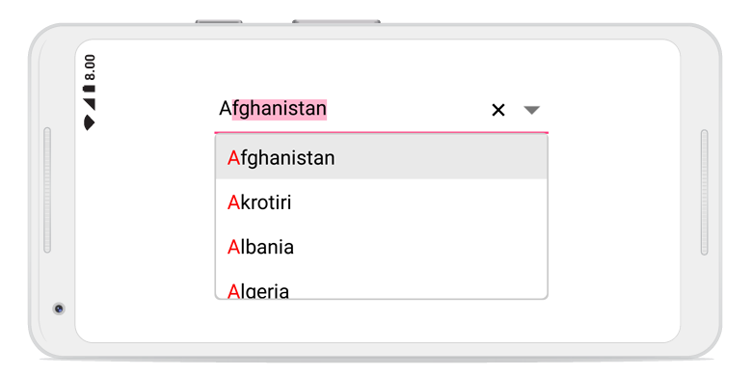The image size is (752, 376).
Task: Choose Akrotiri in the suggestion list
Action: pyautogui.click(x=381, y=202)
